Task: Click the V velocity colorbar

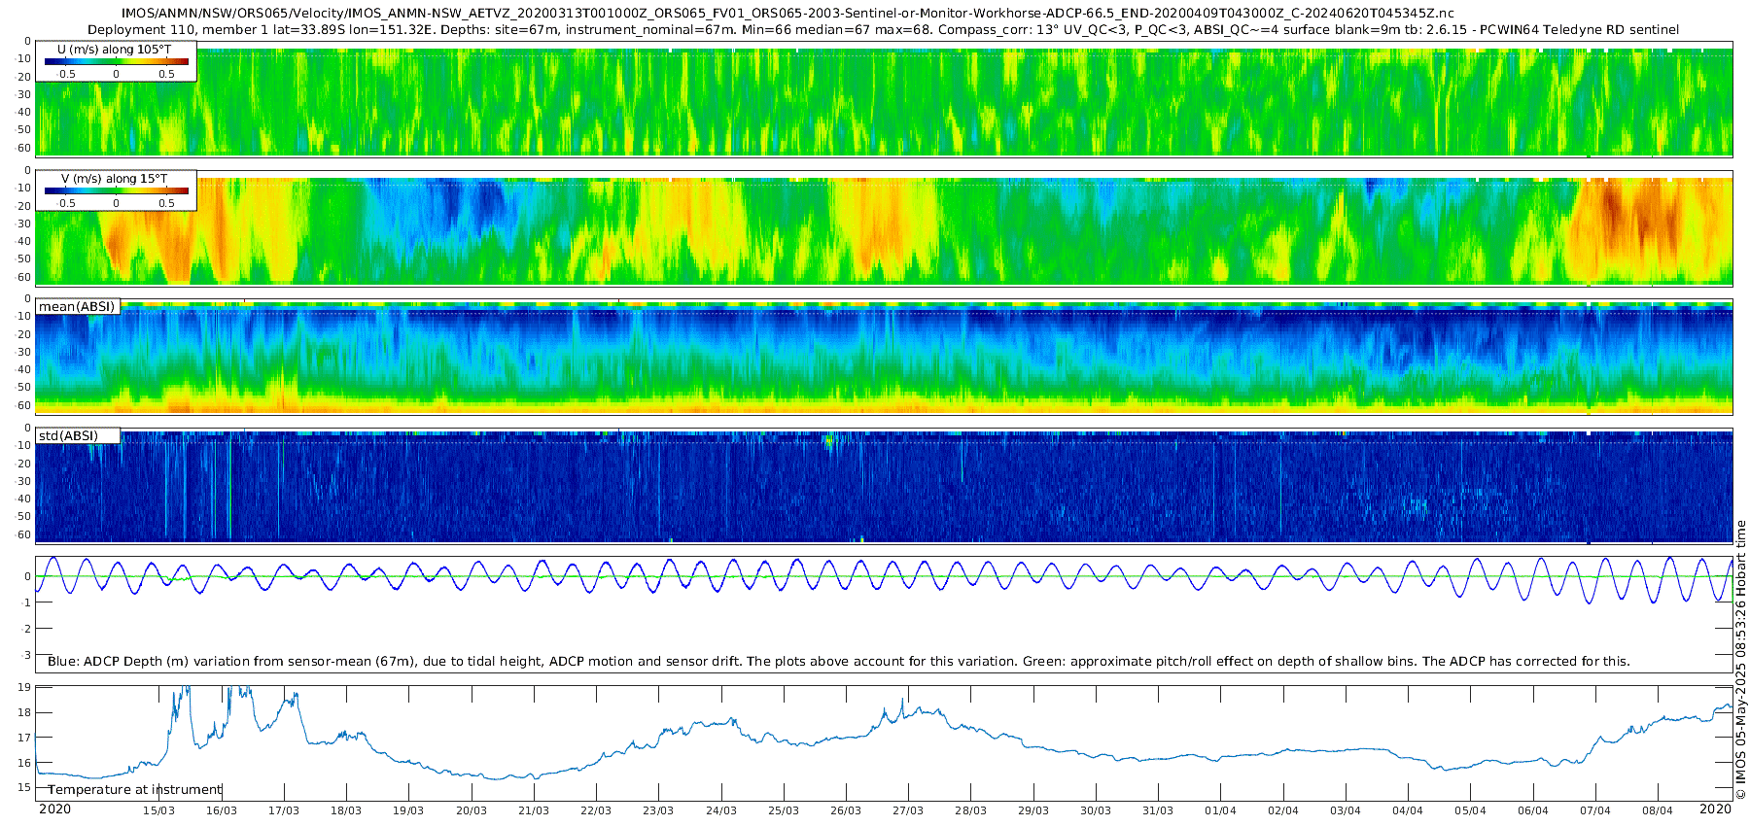Action: pyautogui.click(x=117, y=190)
